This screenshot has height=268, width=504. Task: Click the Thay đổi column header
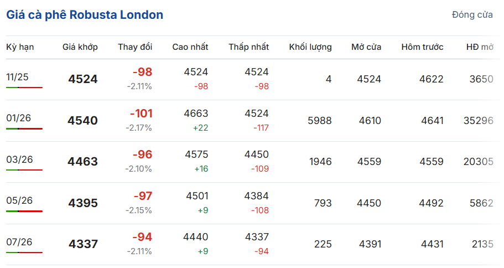tap(135, 47)
